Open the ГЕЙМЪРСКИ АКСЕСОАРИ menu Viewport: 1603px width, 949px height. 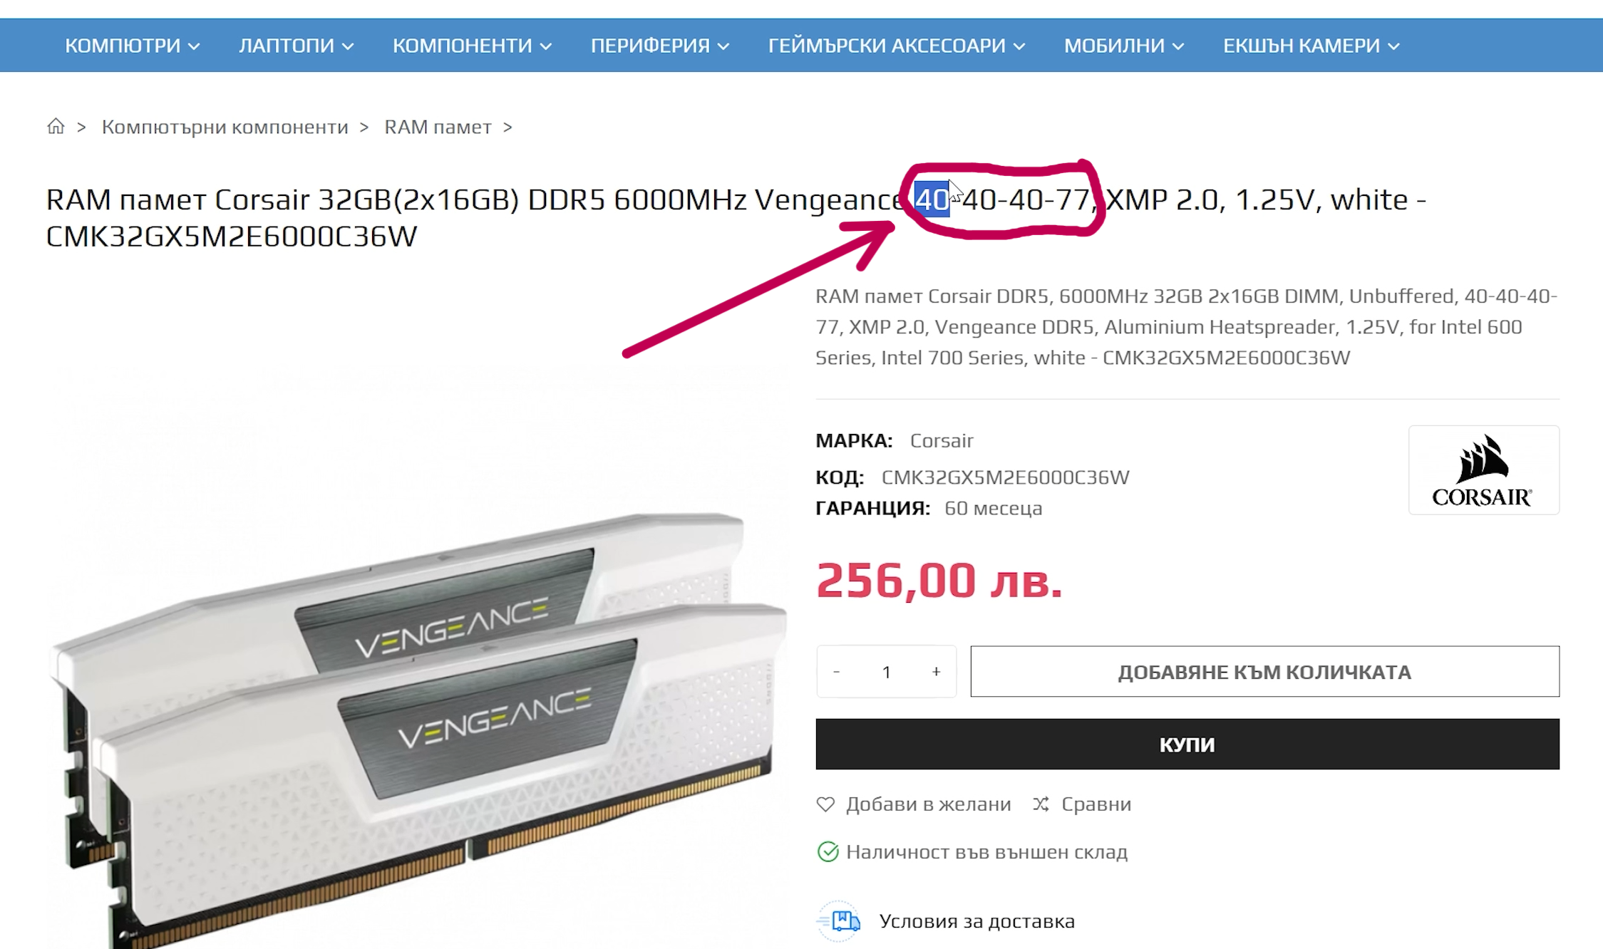(x=897, y=46)
